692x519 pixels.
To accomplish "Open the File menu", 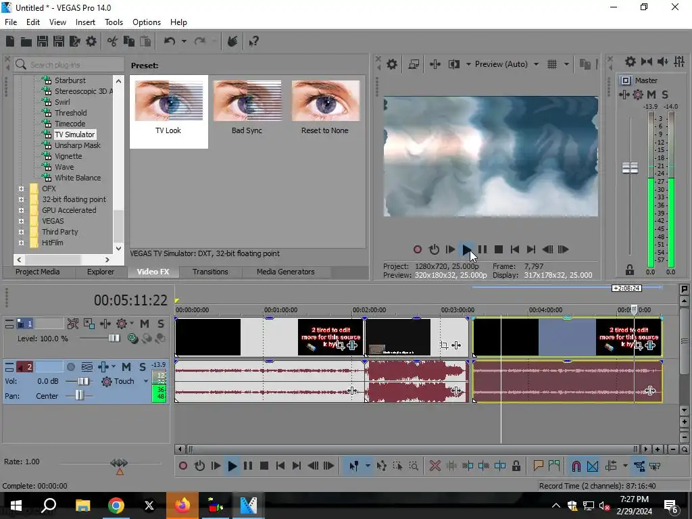I will [x=11, y=22].
